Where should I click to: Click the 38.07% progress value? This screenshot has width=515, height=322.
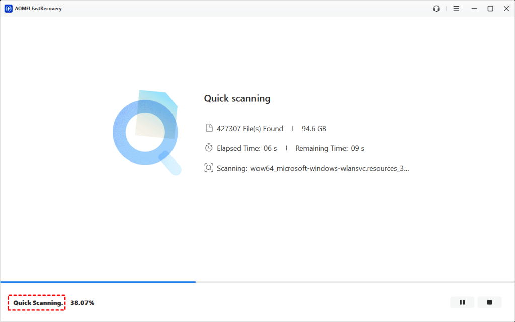[x=82, y=303]
